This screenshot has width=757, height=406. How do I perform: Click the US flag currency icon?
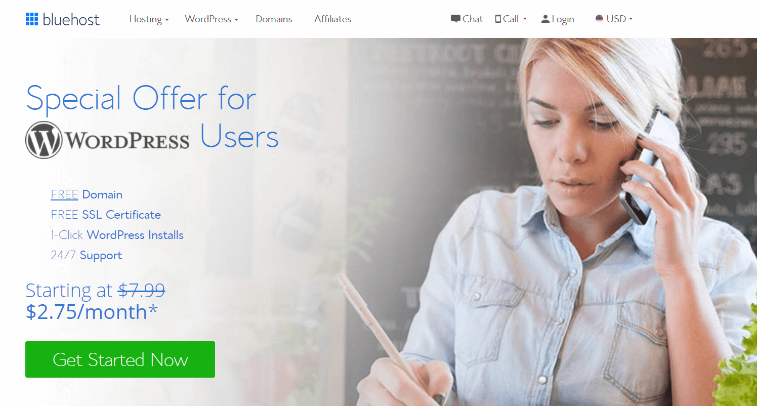click(x=600, y=19)
